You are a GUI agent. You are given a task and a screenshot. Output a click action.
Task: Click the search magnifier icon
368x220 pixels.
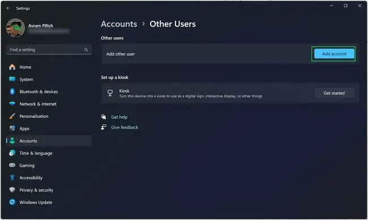tap(86, 49)
